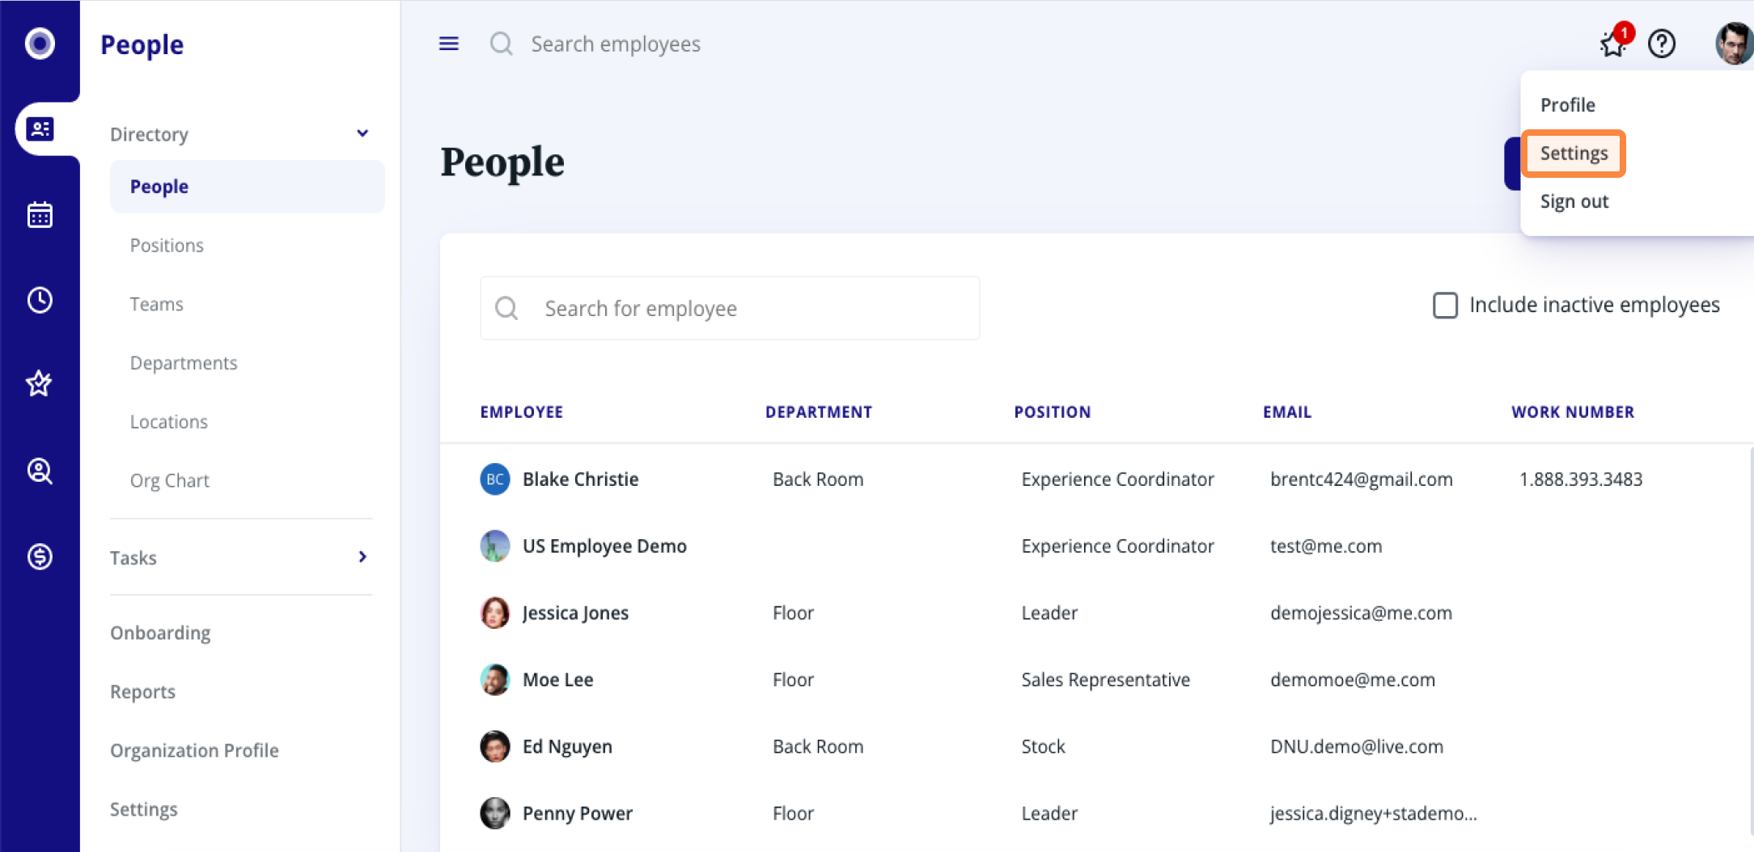This screenshot has width=1754, height=852.
Task: Expand the Tasks section arrow
Action: point(362,557)
